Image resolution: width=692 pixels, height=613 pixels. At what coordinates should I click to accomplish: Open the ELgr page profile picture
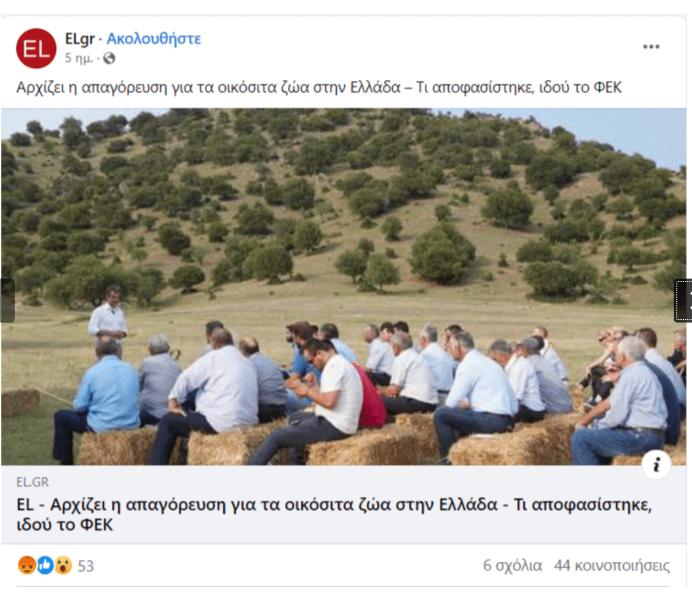(x=36, y=48)
